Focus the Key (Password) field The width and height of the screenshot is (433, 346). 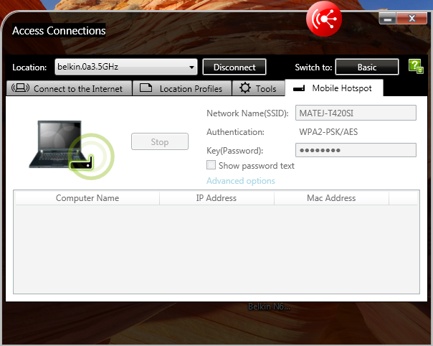(x=356, y=150)
